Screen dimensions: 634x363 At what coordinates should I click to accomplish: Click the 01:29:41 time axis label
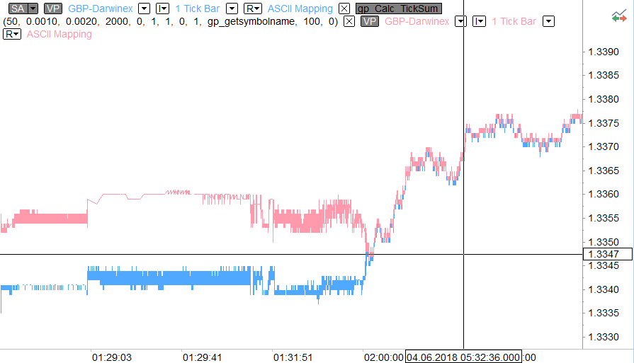(202, 357)
